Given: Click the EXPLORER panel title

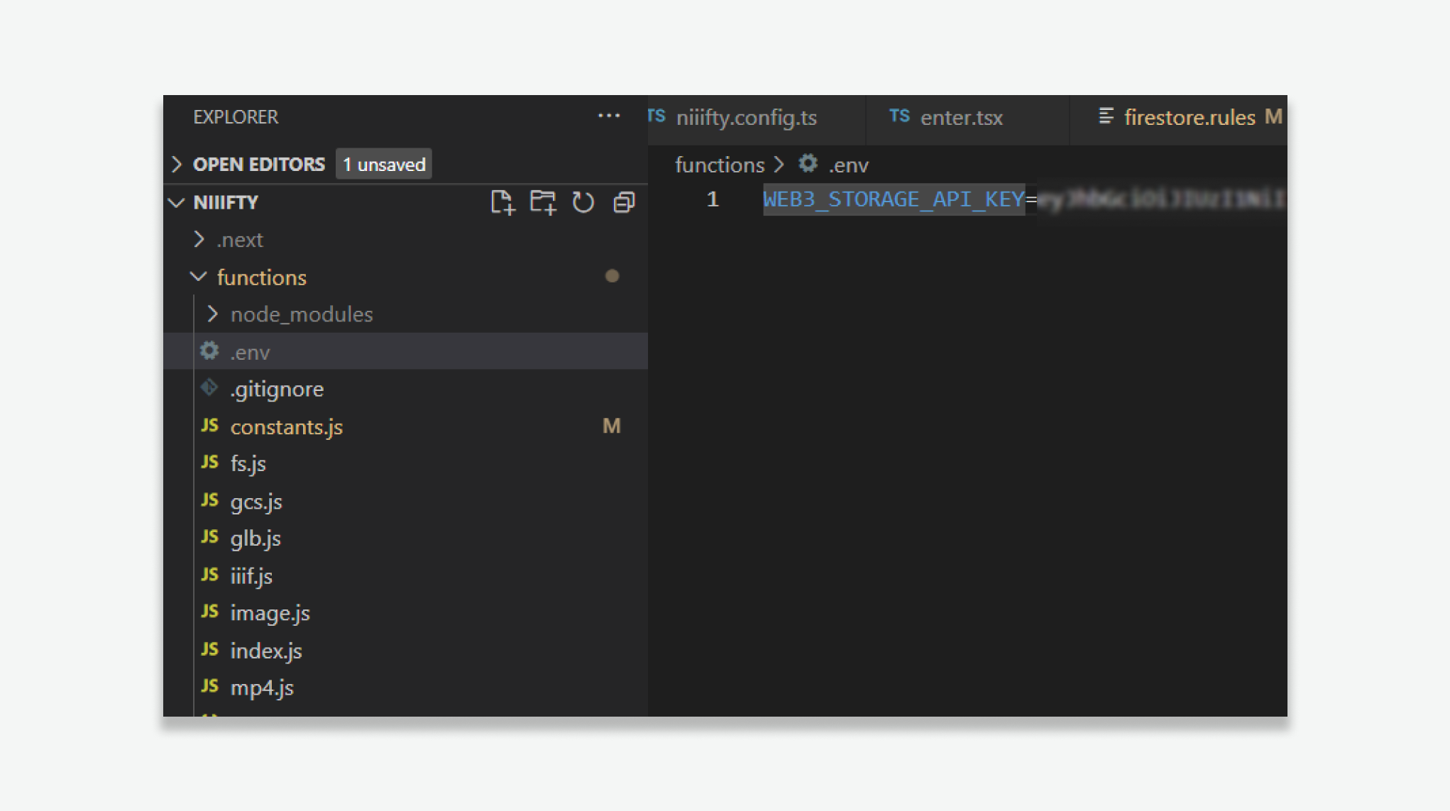Looking at the screenshot, I should 236,117.
